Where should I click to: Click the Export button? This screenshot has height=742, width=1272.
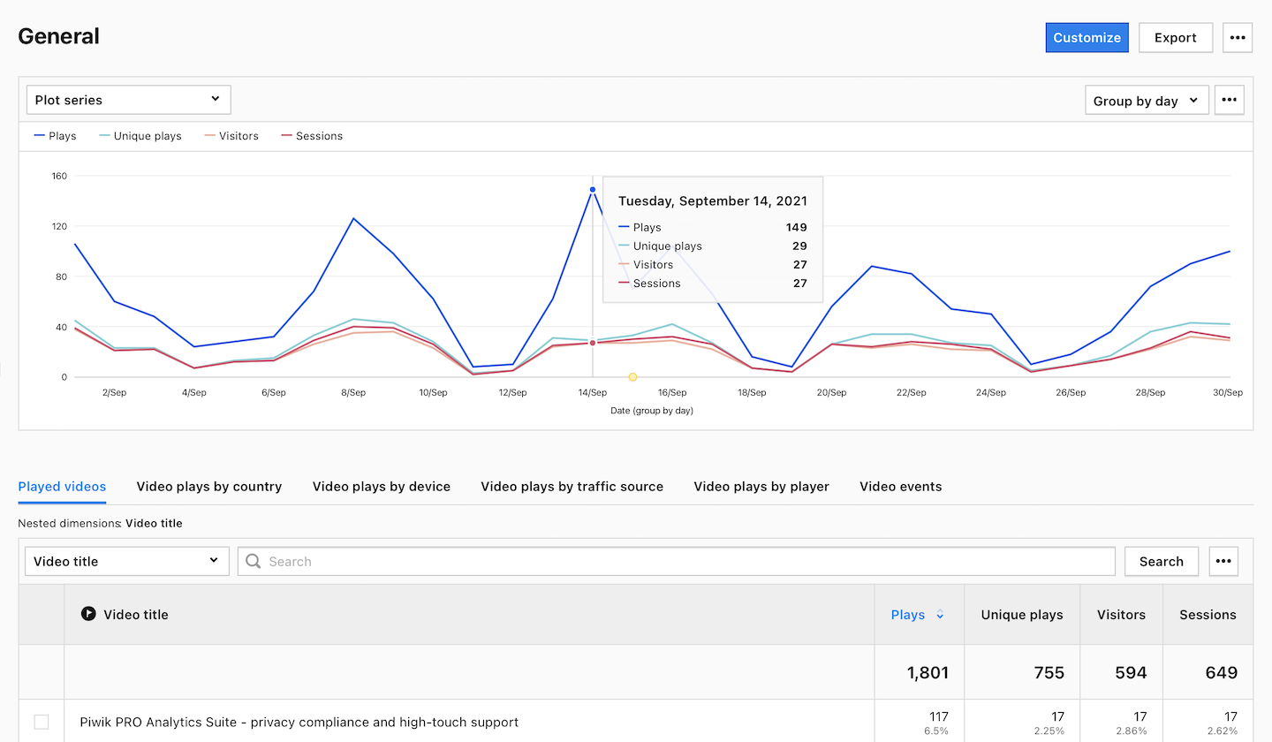click(x=1176, y=37)
